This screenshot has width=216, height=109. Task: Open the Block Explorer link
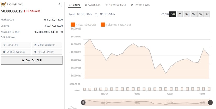[x=47, y=45]
